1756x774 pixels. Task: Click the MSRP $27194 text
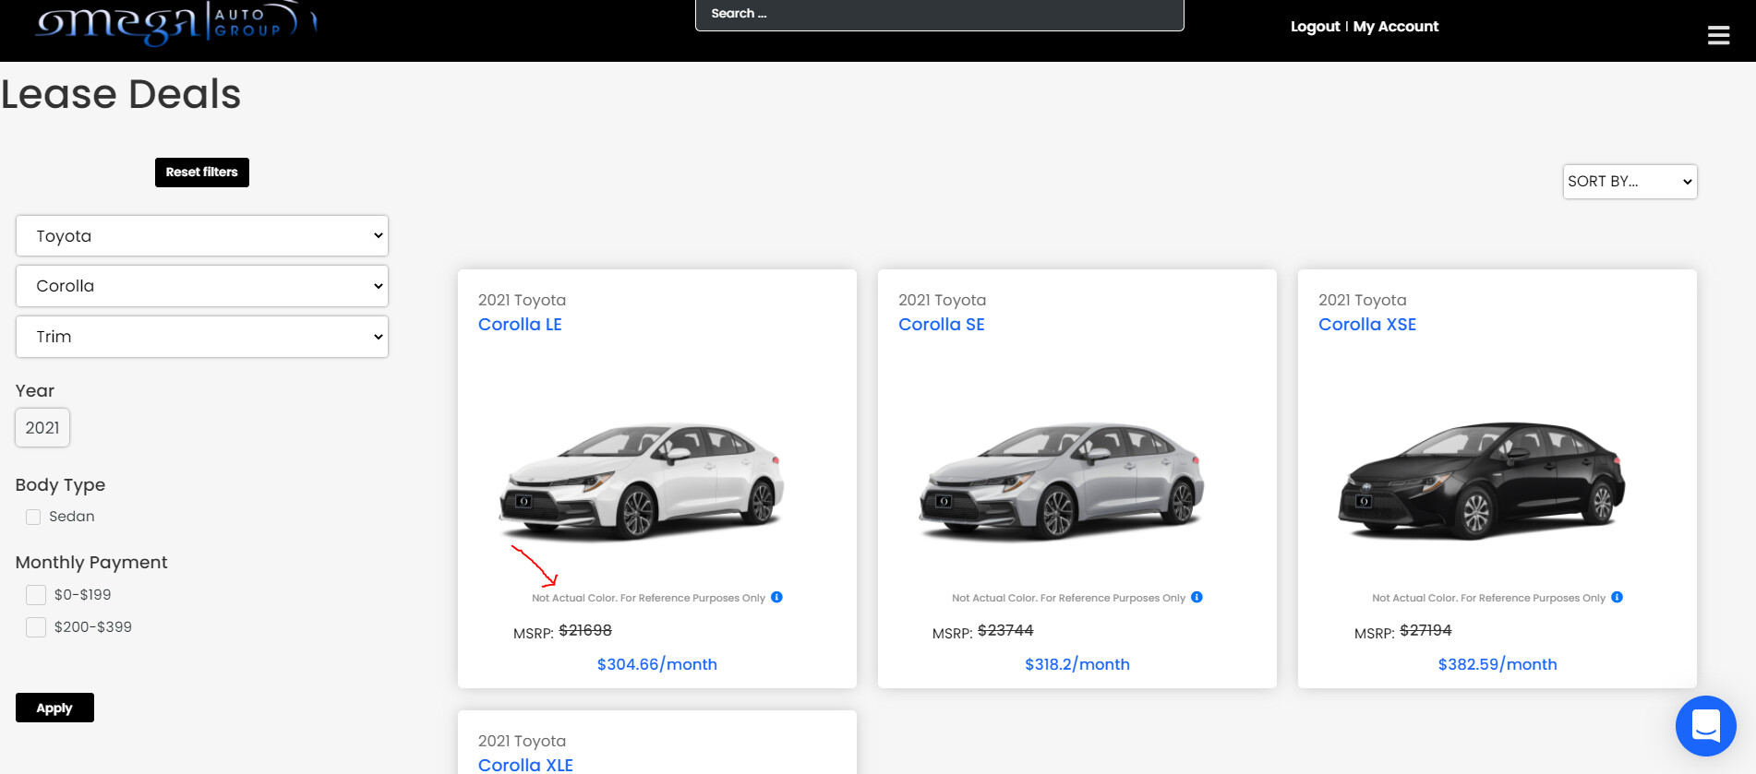(x=1402, y=631)
